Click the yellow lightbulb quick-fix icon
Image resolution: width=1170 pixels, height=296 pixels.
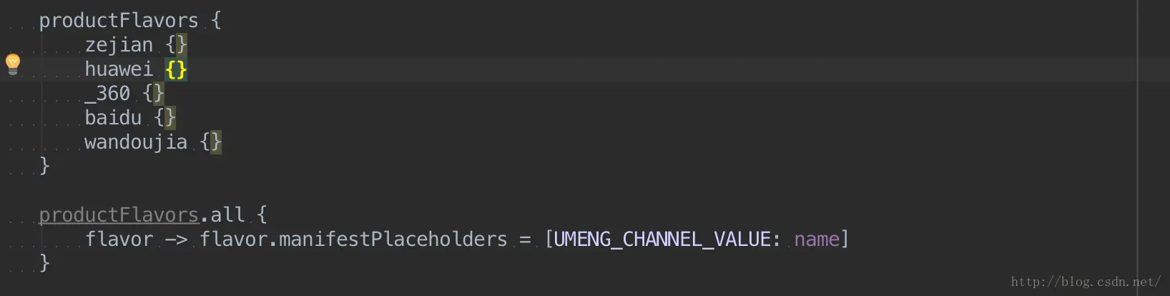[13, 64]
